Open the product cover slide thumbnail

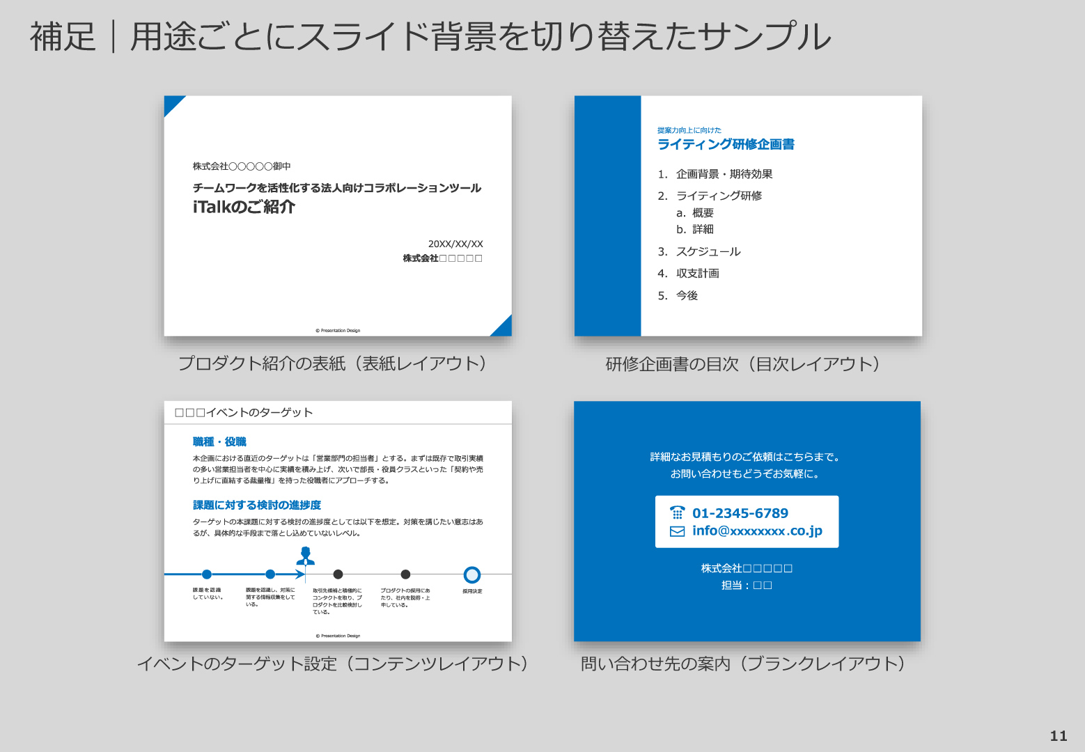[338, 216]
